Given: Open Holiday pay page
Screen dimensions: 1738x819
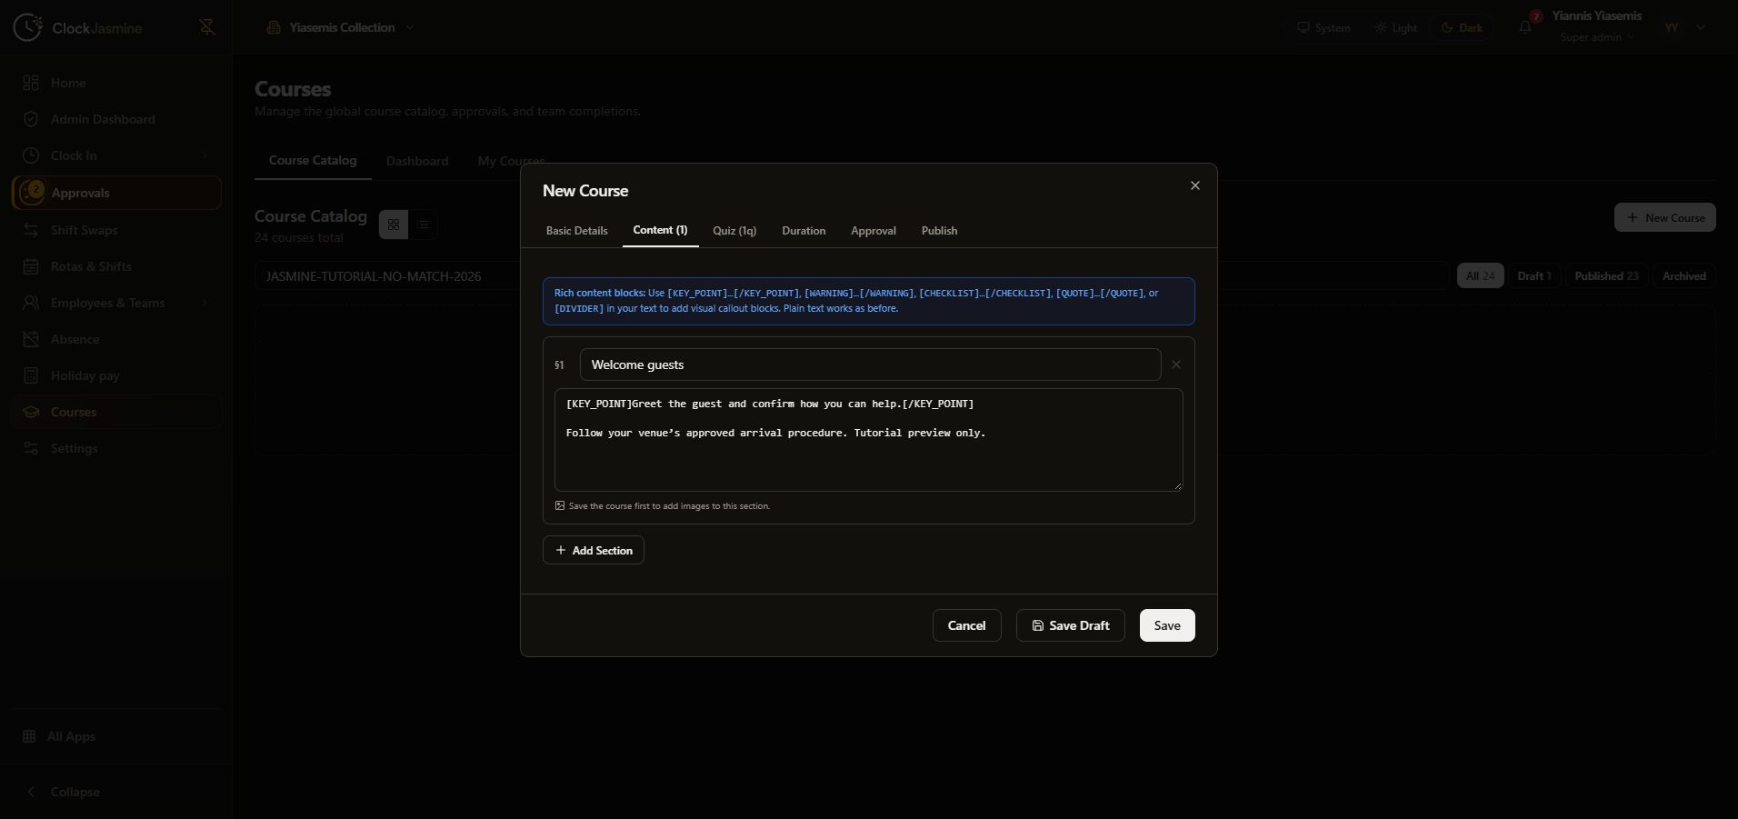Looking at the screenshot, I should [116, 375].
